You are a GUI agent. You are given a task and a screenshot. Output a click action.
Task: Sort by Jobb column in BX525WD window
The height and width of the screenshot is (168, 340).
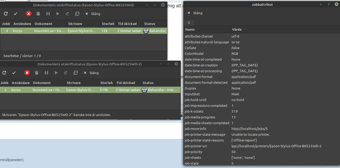(x=6, y=24)
